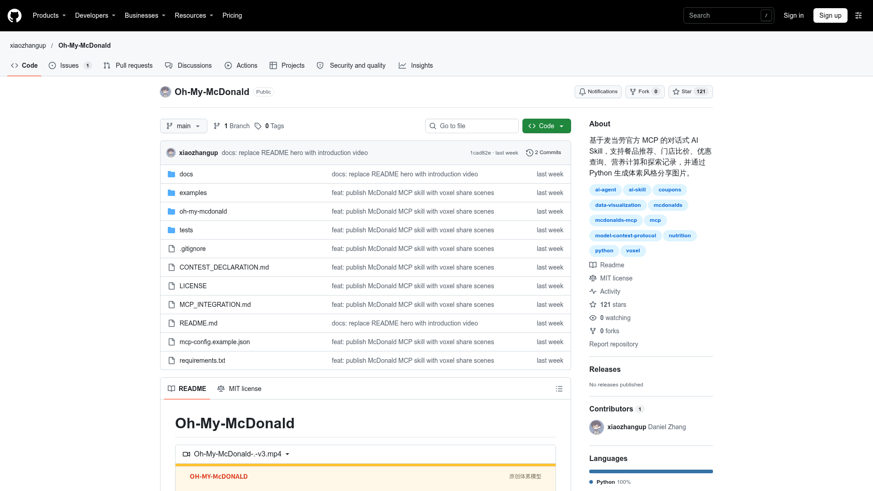Click the Go to file search field
This screenshot has height=491, width=873.
472,126
